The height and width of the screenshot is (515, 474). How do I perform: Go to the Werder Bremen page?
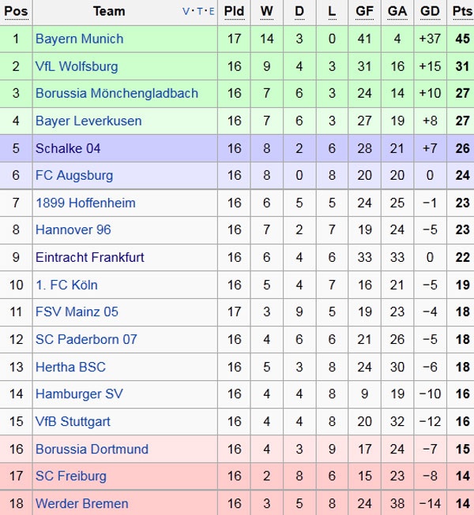coord(81,503)
